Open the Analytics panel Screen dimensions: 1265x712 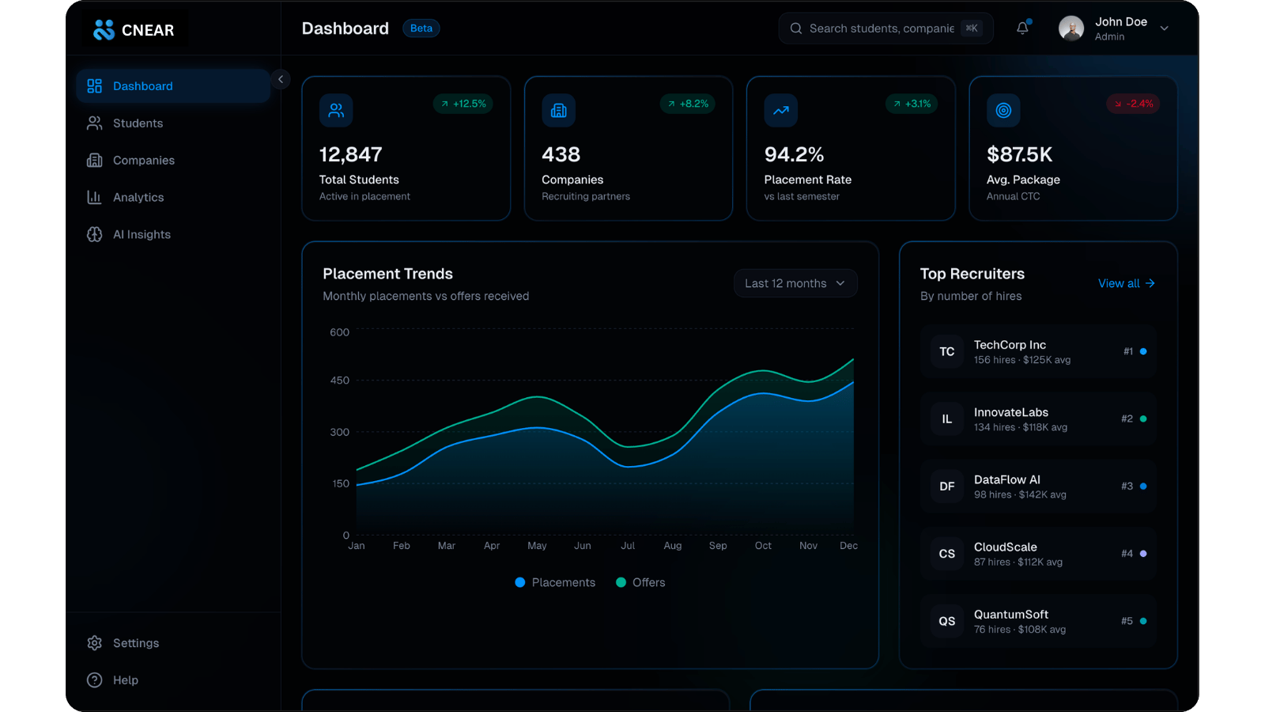pos(138,197)
